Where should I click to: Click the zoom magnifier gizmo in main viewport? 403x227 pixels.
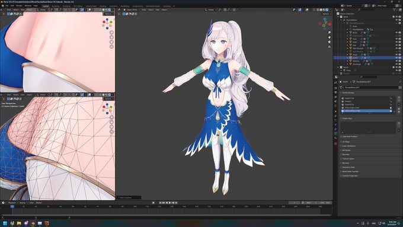coord(330,33)
